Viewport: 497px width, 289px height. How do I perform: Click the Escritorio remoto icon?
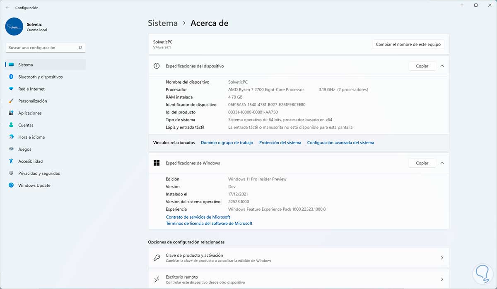coord(157,279)
